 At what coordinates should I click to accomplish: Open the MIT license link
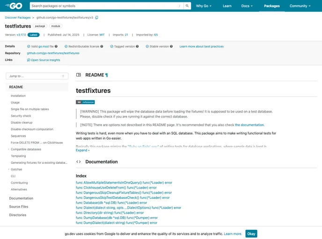pos(102,35)
